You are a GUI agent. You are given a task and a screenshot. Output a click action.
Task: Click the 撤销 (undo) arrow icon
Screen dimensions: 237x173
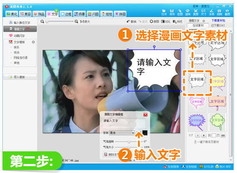(128, 21)
